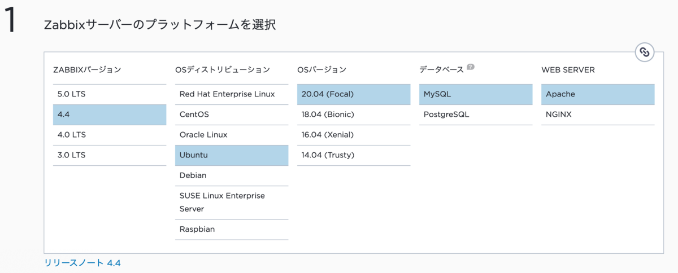Select OS version 18.04 (Bionic)
678x273 pixels.
coord(354,115)
